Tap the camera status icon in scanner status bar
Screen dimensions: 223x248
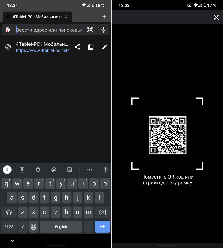[x=189, y=5]
